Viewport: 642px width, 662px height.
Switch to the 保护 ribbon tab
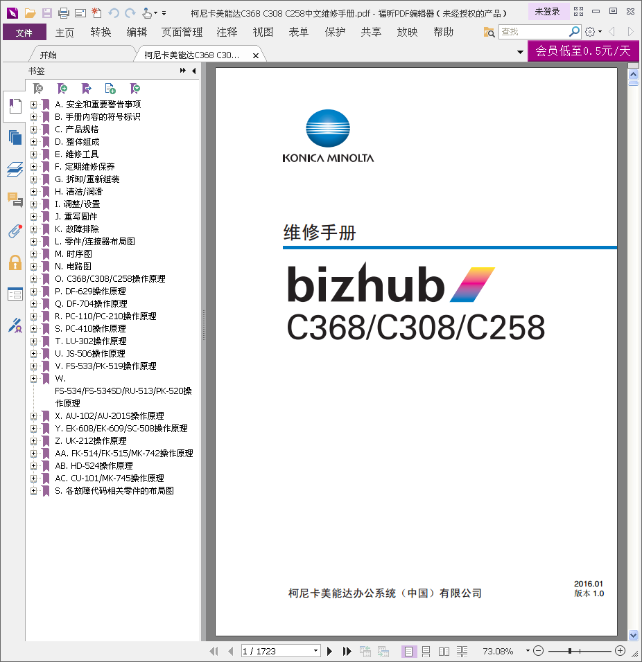pos(335,32)
